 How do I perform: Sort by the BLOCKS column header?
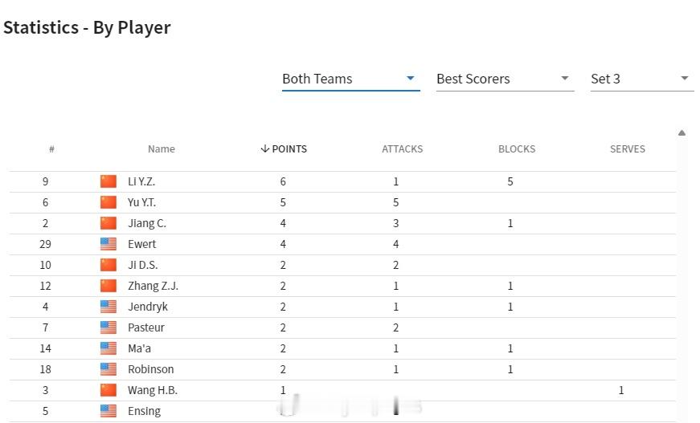point(517,148)
